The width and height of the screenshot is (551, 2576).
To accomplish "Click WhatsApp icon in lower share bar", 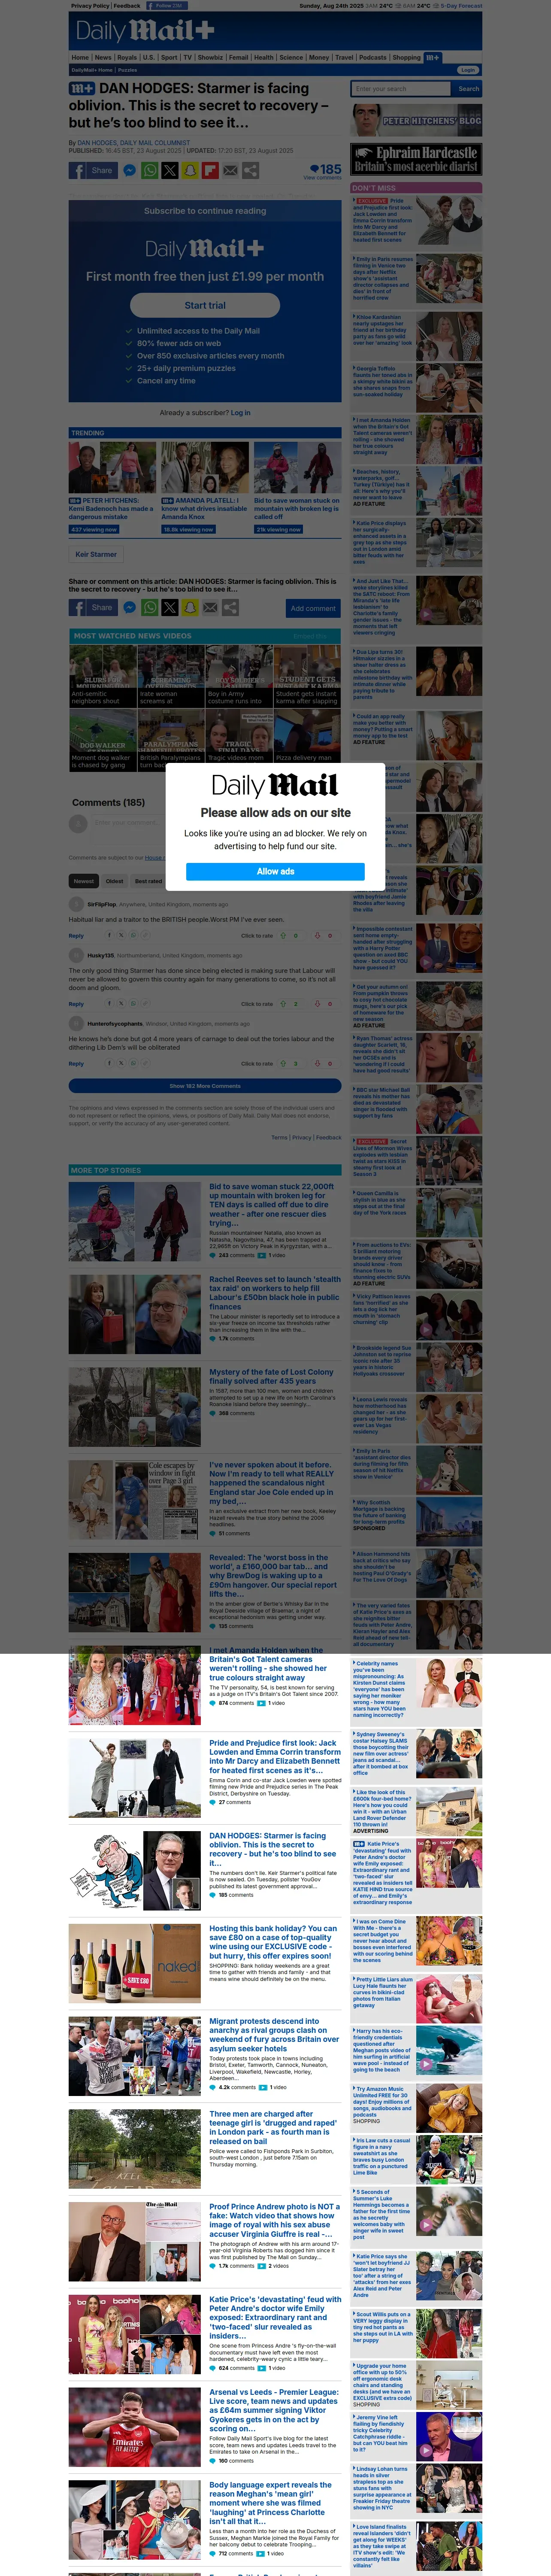I will pyautogui.click(x=150, y=607).
